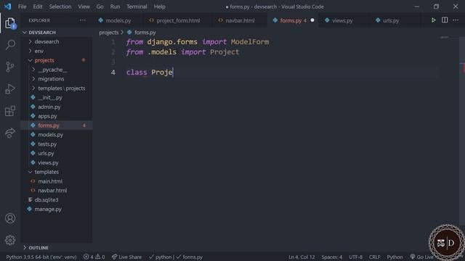The height and width of the screenshot is (261, 465).
Task: Switch to the project_form.html tab
Action: click(177, 20)
